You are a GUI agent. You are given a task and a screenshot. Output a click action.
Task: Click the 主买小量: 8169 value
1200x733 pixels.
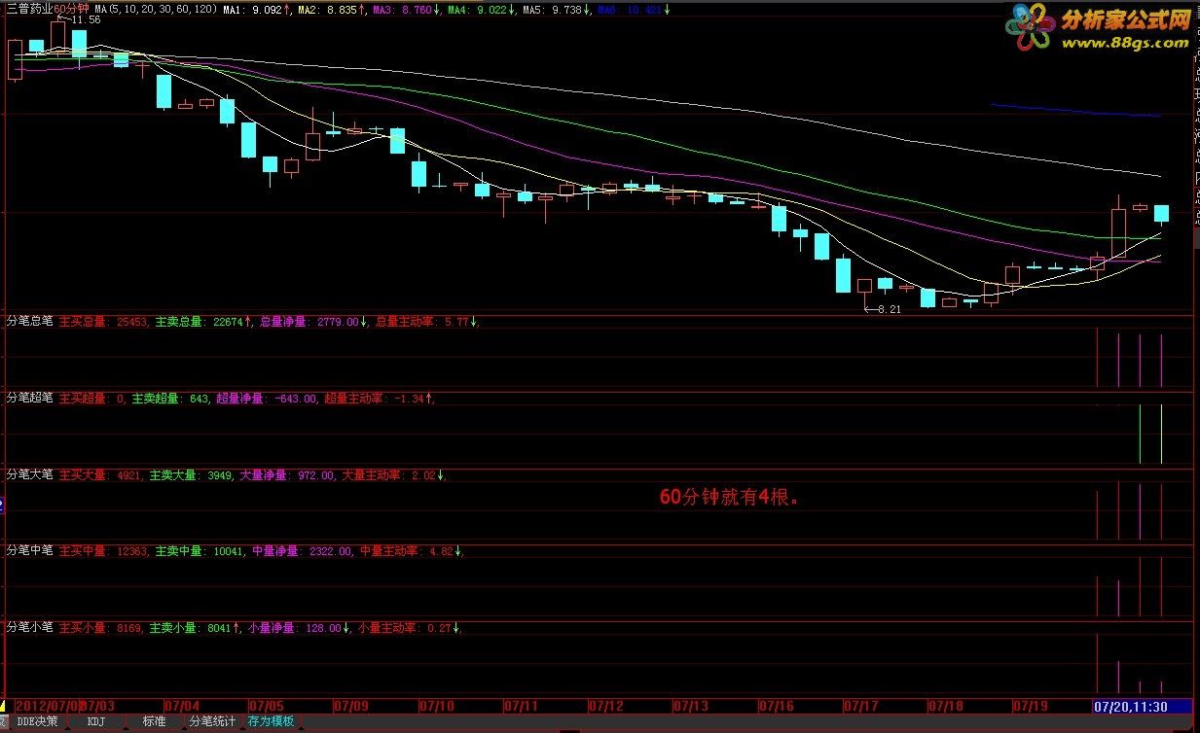[x=100, y=628]
